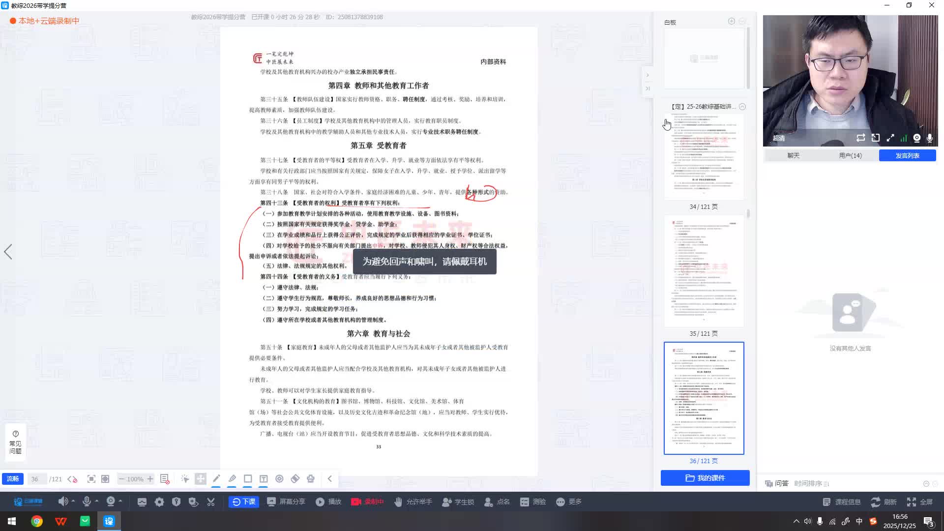Select the page 35 slide thumbnail
The height and width of the screenshot is (531, 944).
pyautogui.click(x=704, y=270)
